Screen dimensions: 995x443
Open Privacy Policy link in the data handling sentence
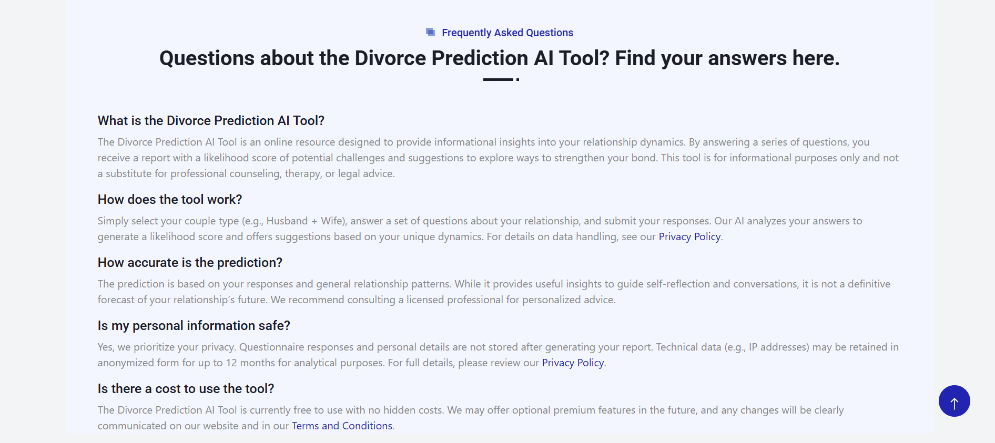tap(689, 236)
